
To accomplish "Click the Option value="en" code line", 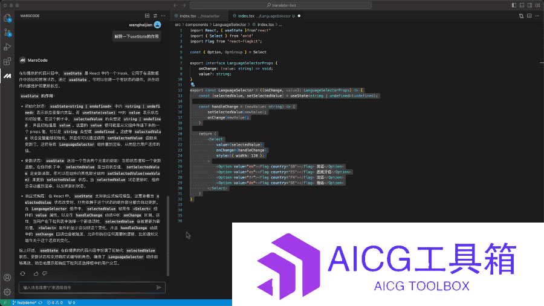I will coord(280,166).
